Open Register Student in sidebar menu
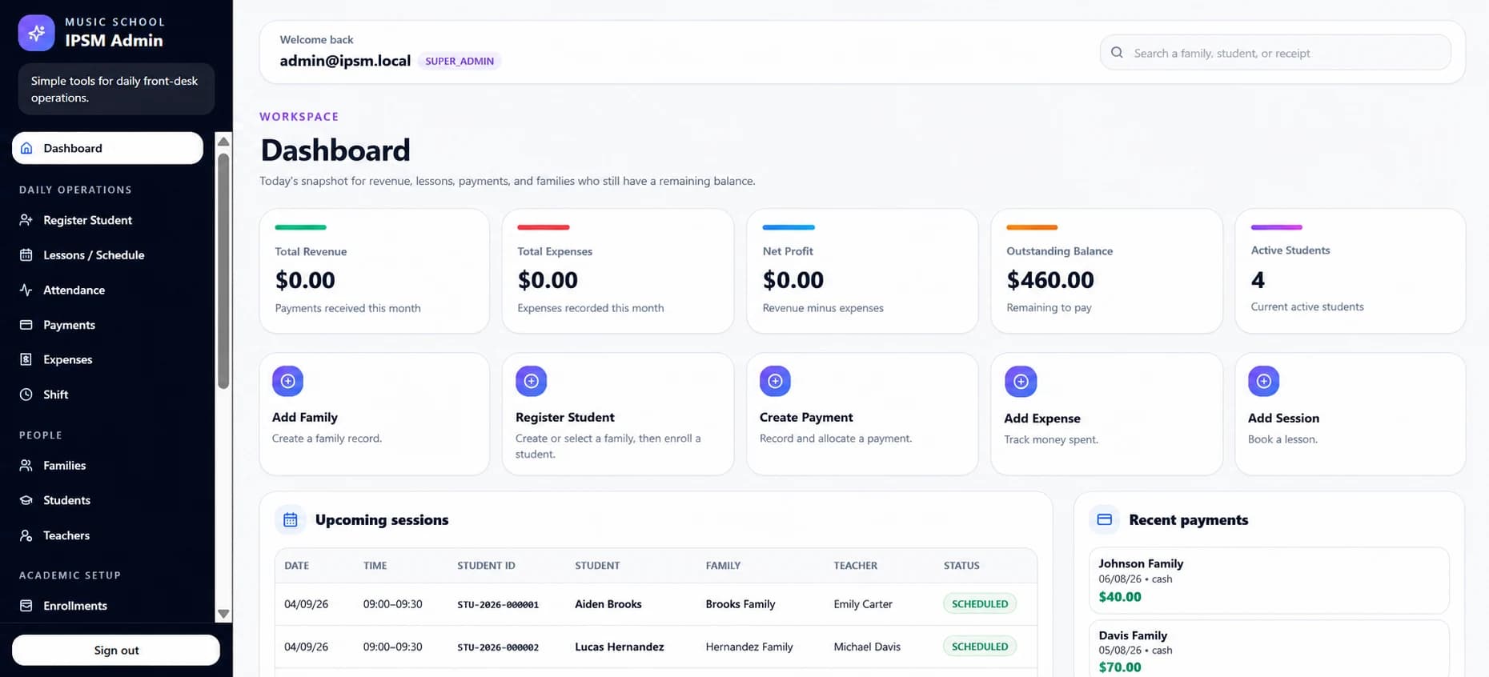The image size is (1489, 677). click(x=108, y=220)
